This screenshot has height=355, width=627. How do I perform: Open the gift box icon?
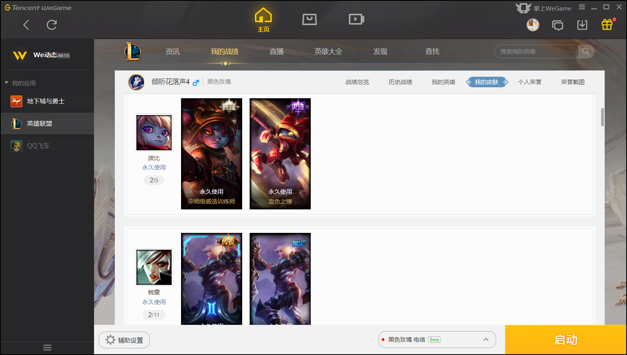(607, 25)
